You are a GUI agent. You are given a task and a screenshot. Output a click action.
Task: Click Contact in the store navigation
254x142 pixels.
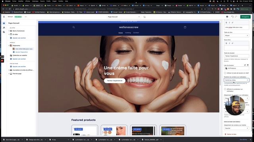pos(136,33)
